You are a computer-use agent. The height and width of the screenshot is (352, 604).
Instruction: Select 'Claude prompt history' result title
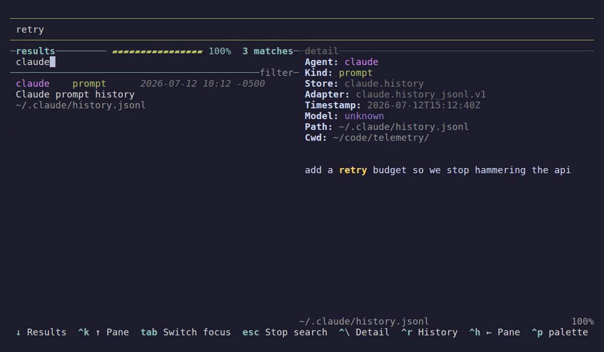(75, 94)
